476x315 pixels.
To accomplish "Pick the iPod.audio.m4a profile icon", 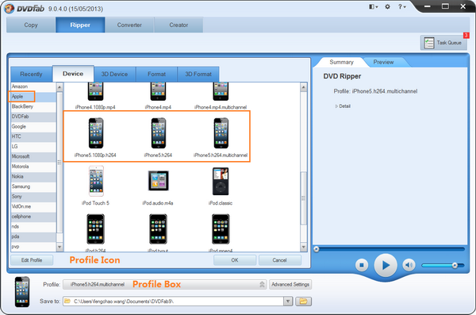I will point(158,181).
